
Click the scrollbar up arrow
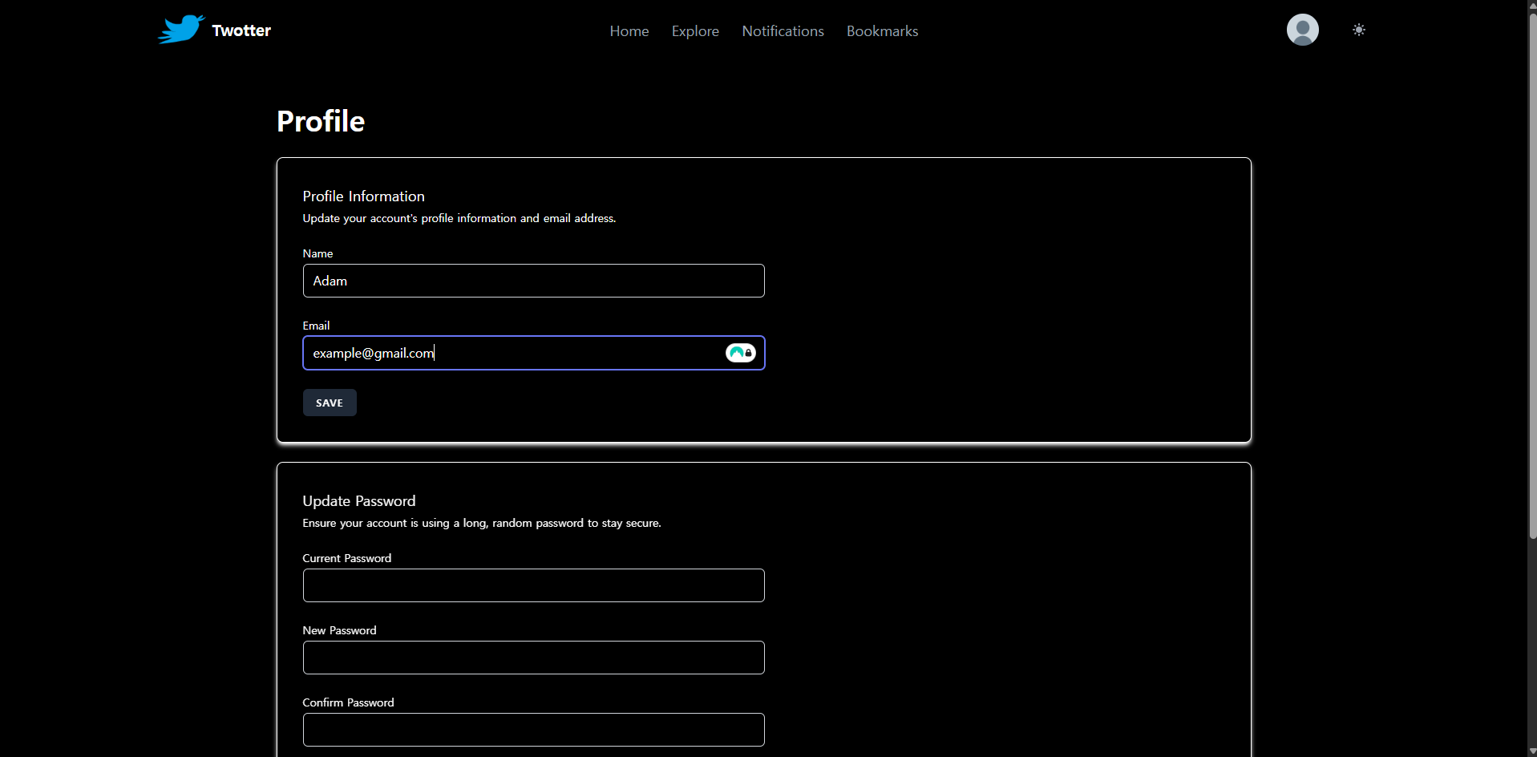[1530, 6]
